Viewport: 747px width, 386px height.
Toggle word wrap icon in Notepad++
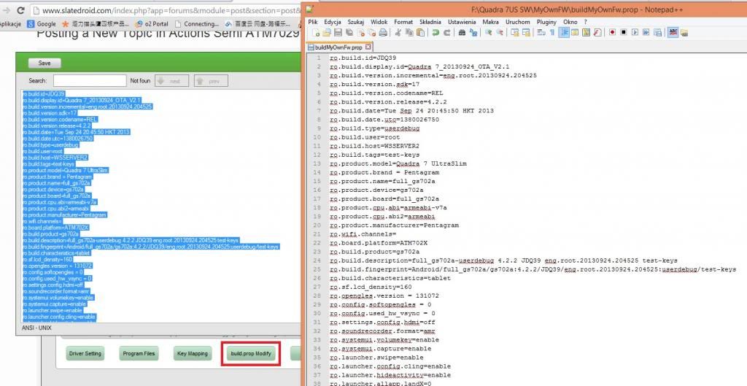point(541,32)
